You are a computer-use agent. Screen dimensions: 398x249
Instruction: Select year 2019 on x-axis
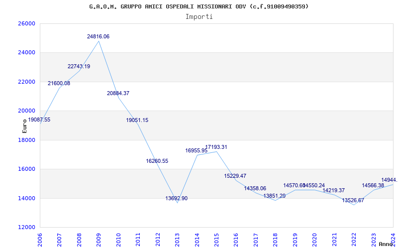click(295, 240)
